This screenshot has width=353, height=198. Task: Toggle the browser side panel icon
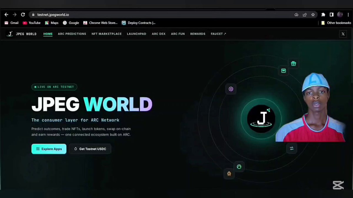pyautogui.click(x=332, y=15)
